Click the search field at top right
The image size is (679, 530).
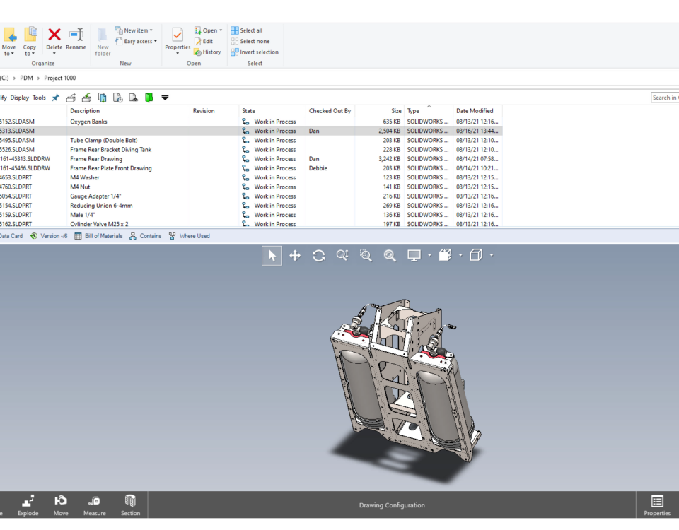pyautogui.click(x=665, y=97)
